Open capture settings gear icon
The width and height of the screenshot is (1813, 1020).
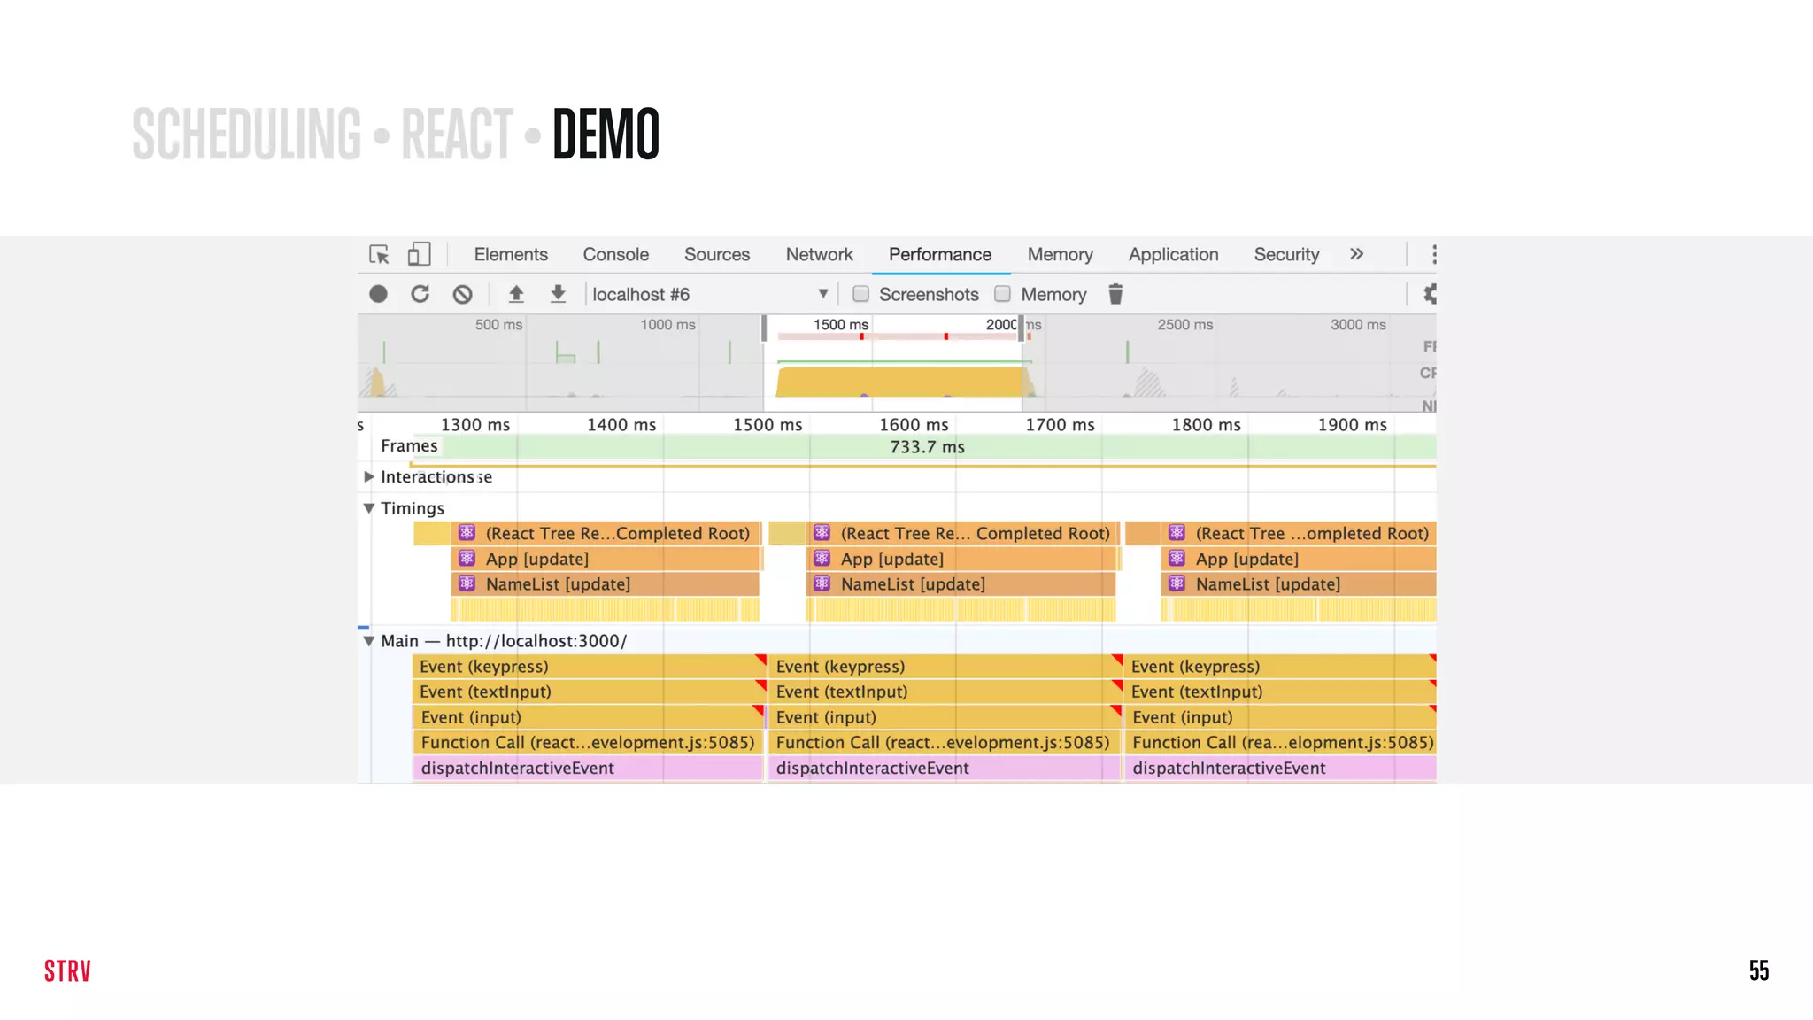pos(1429,294)
